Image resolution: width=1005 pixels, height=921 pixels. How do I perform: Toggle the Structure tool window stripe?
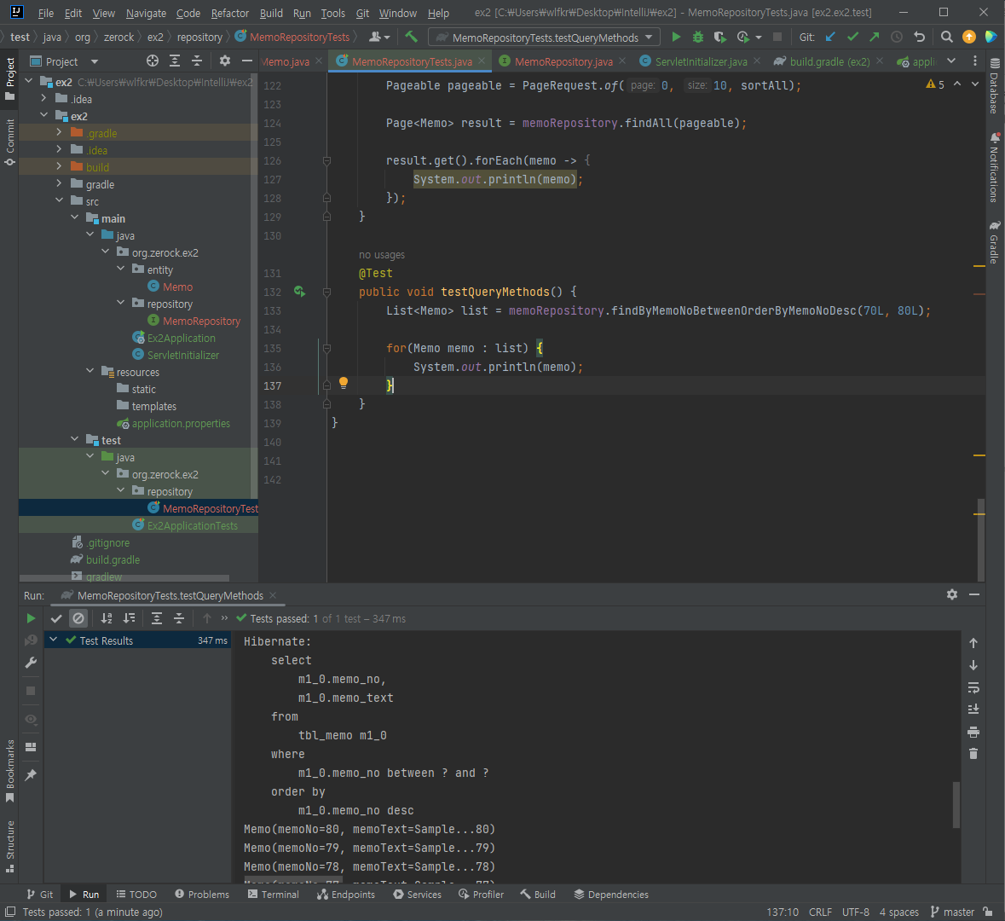tap(9, 846)
